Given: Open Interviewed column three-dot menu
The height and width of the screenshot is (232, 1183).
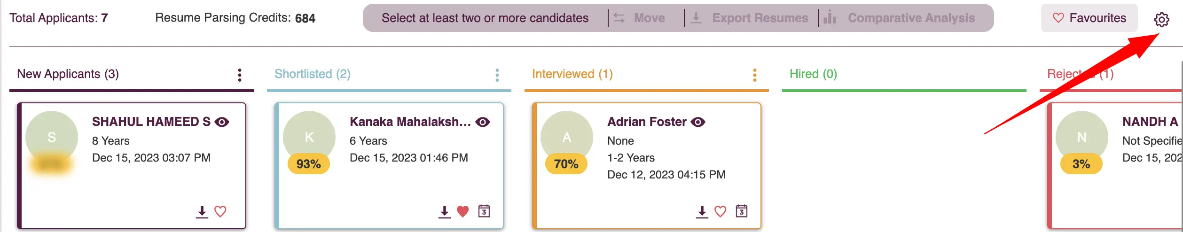Looking at the screenshot, I should point(755,75).
